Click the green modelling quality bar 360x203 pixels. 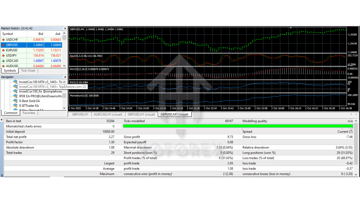pyautogui.click(x=238, y=126)
